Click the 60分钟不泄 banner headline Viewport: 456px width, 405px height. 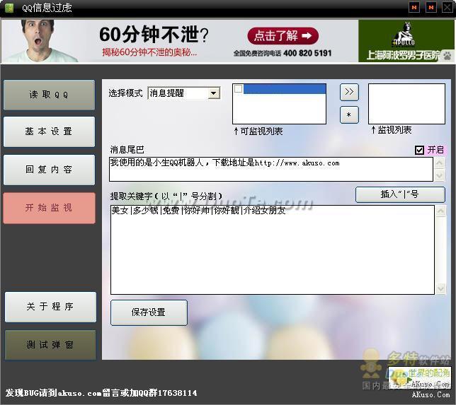(154, 34)
